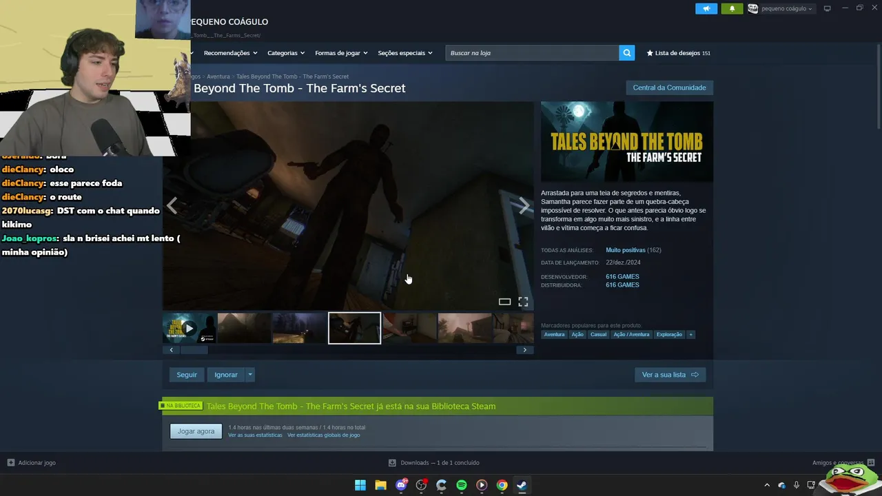Expand the Formas de jogar menu
Viewport: 882px width, 496px height.
coord(341,53)
